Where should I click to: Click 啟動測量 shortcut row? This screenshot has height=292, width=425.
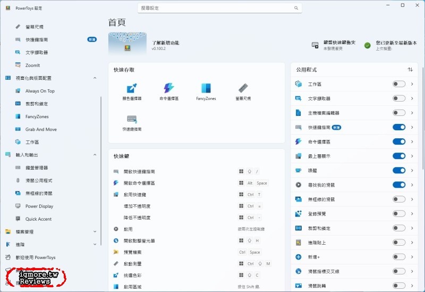(197, 263)
